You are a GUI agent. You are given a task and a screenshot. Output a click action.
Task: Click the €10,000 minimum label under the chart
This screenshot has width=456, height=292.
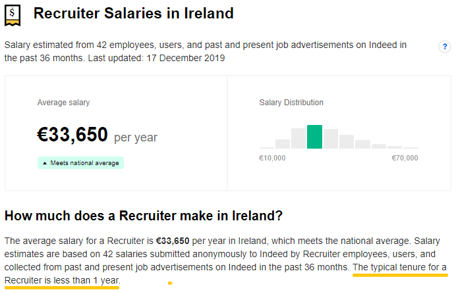click(x=272, y=158)
